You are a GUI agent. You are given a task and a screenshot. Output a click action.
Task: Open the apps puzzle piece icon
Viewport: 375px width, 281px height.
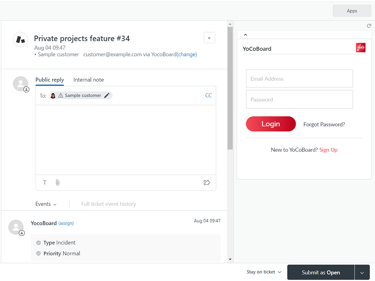click(207, 183)
